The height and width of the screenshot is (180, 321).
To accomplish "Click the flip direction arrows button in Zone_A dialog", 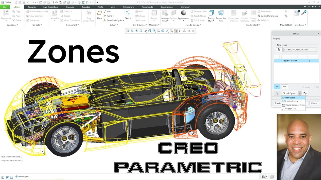I will tap(305, 93).
